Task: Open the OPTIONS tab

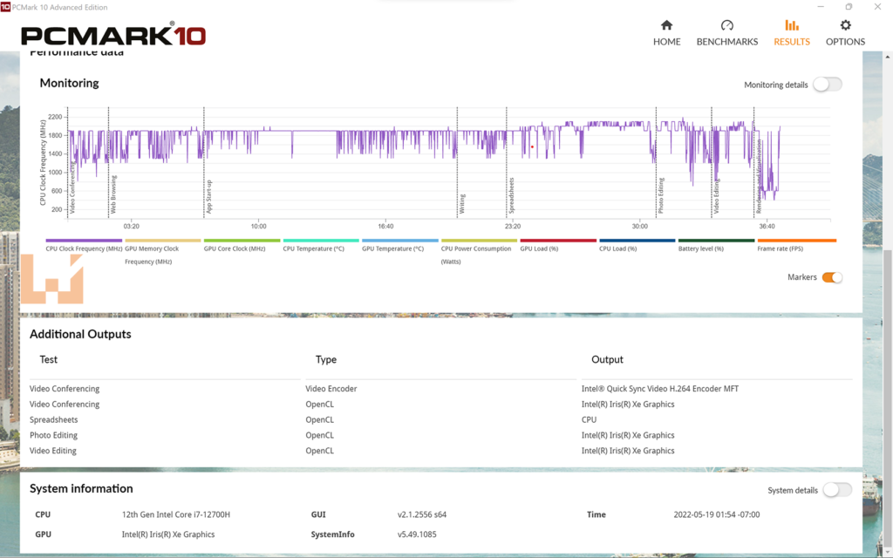Action: [x=845, y=33]
